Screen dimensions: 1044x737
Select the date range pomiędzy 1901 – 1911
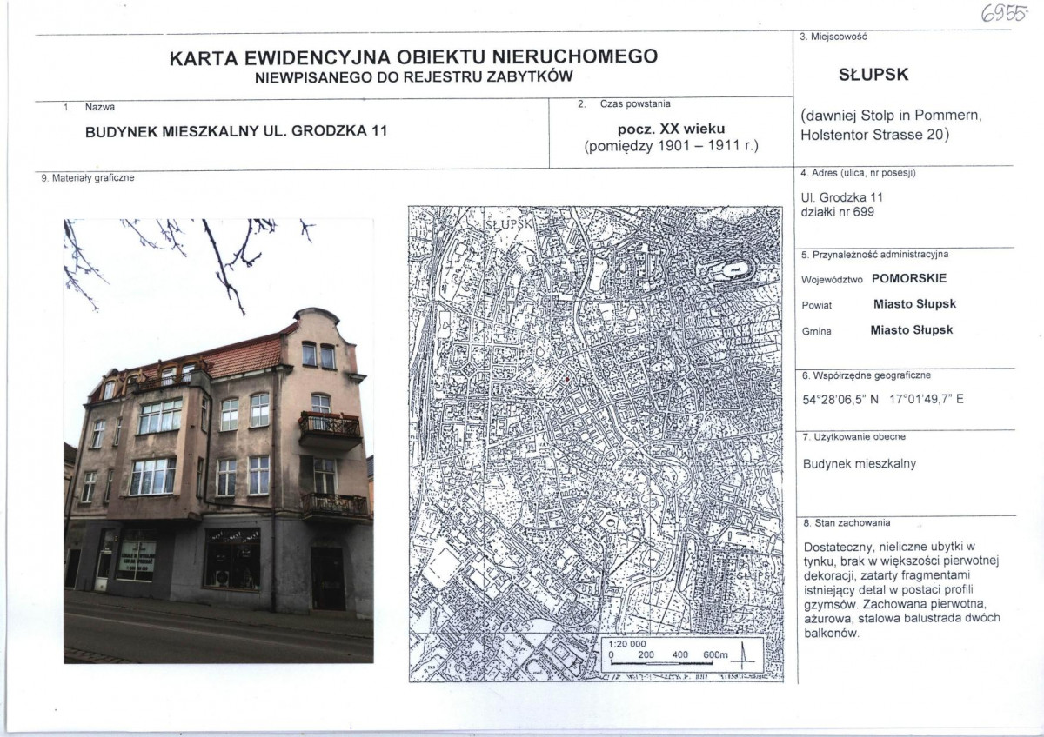tap(673, 147)
